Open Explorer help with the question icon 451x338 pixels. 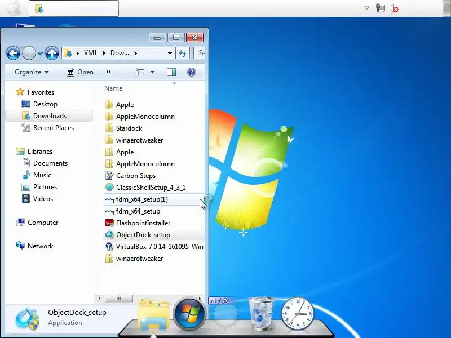click(x=192, y=72)
